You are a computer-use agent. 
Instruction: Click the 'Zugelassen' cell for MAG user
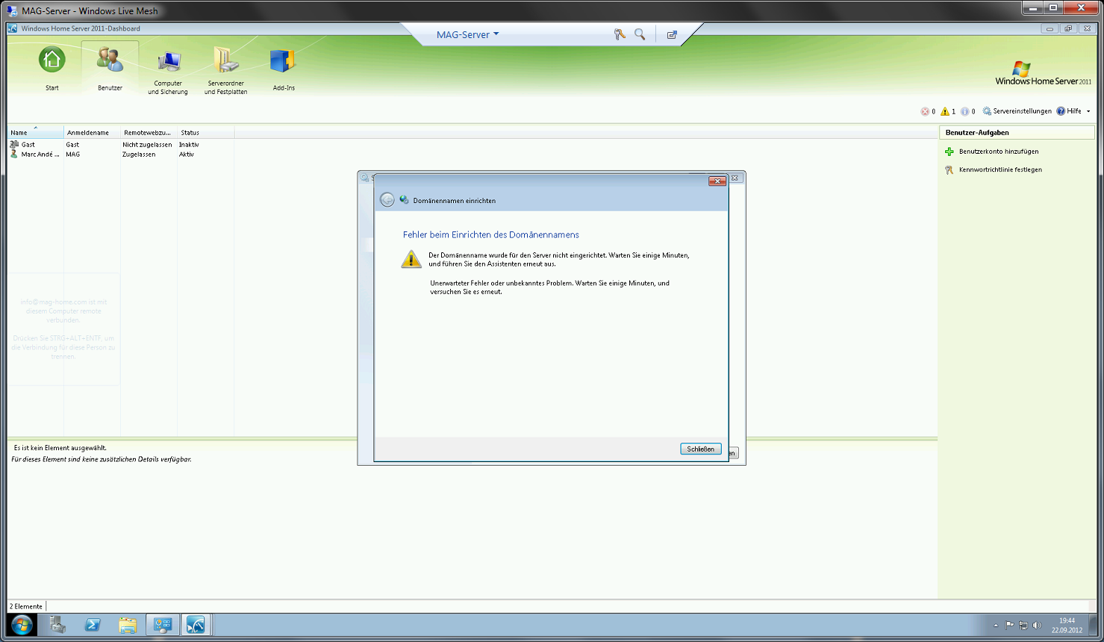coord(139,155)
